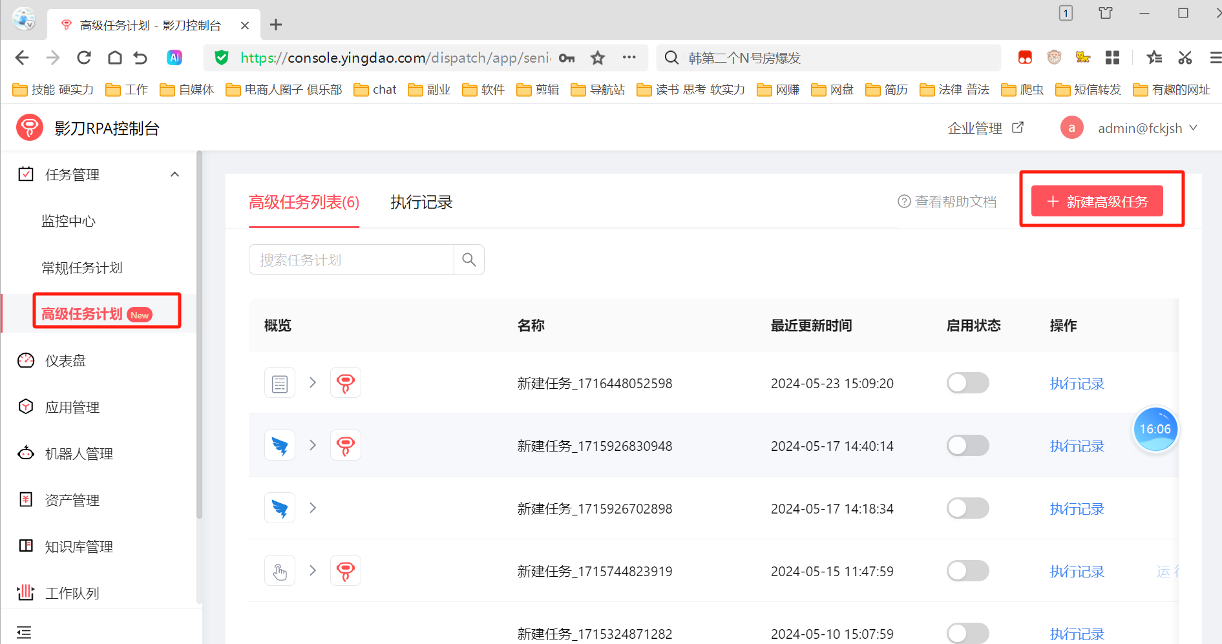
Task: Enable task 新建任务_1715744823919 toggle
Action: point(968,571)
